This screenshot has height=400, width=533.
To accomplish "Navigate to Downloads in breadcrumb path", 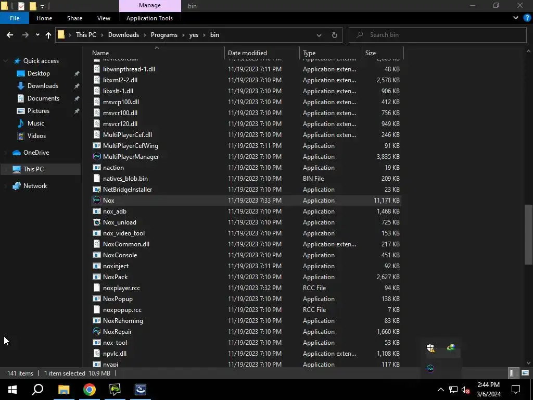I will [x=123, y=35].
